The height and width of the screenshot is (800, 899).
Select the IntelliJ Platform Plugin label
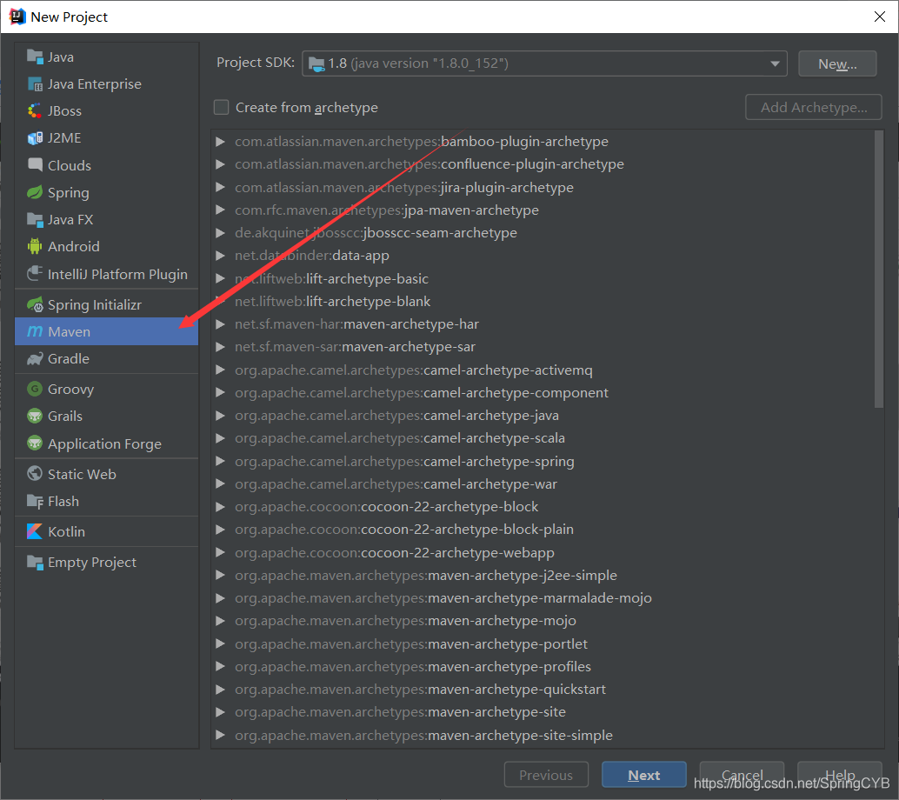(117, 274)
